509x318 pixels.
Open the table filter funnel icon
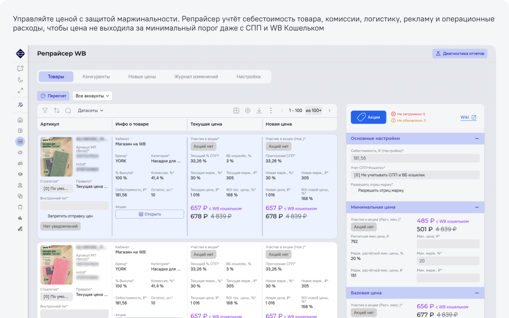[45, 111]
